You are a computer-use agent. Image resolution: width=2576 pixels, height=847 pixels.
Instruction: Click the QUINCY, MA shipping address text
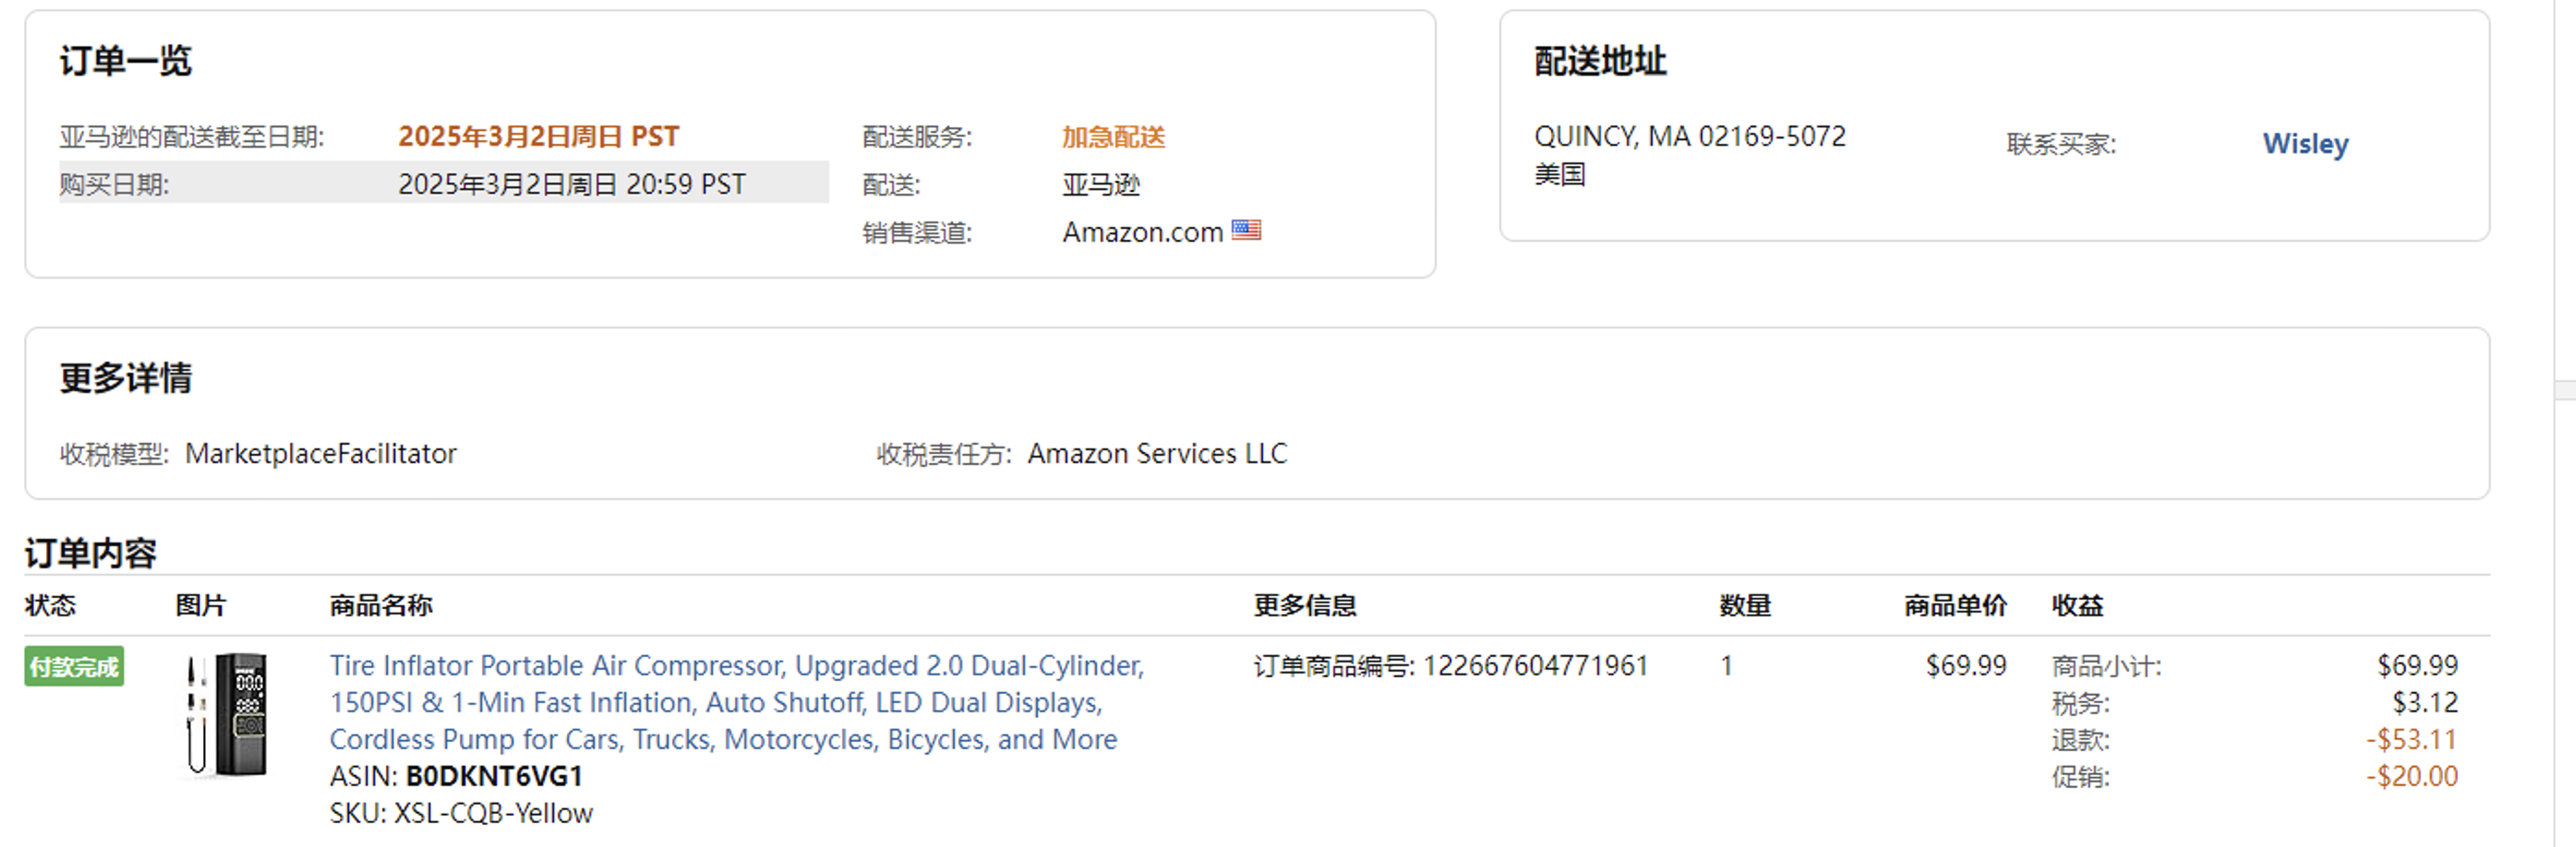coord(1689,137)
